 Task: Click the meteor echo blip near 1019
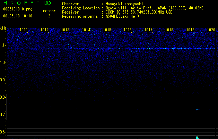click(197, 110)
